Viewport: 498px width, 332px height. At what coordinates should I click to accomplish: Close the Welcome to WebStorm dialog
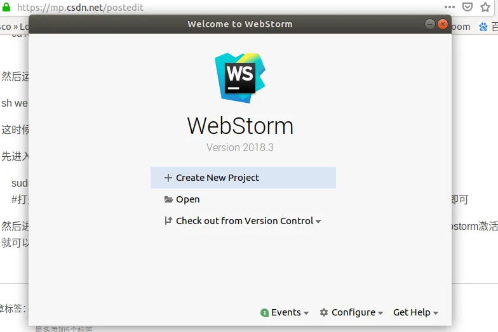point(442,24)
